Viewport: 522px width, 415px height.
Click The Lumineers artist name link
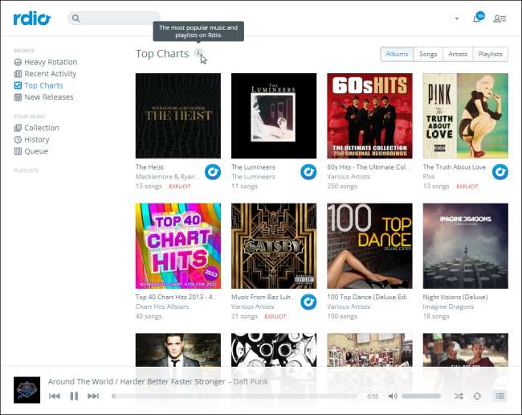pos(253,177)
